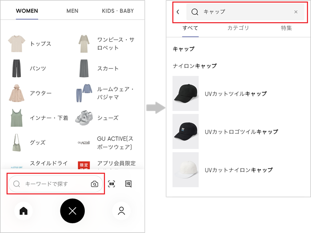Switch to the 特集 tab

pyautogui.click(x=286, y=28)
